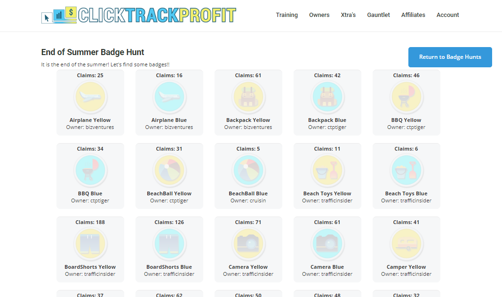502x297 pixels.
Task: Select the Camper Yellow badge icon
Action: point(406,243)
